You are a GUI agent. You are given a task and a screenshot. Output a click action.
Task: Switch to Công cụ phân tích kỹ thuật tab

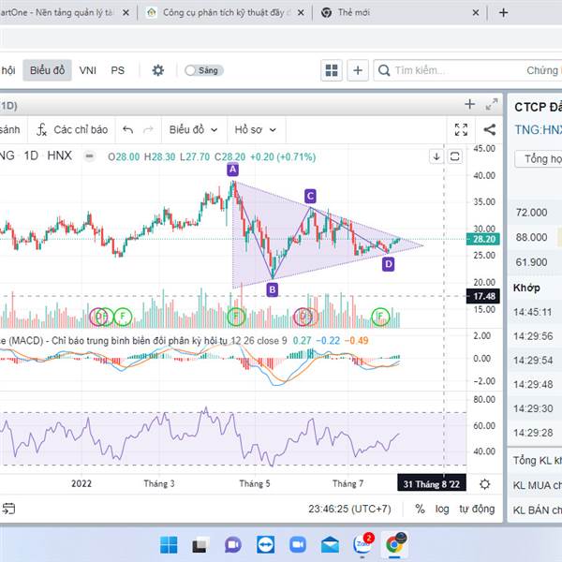[225, 13]
